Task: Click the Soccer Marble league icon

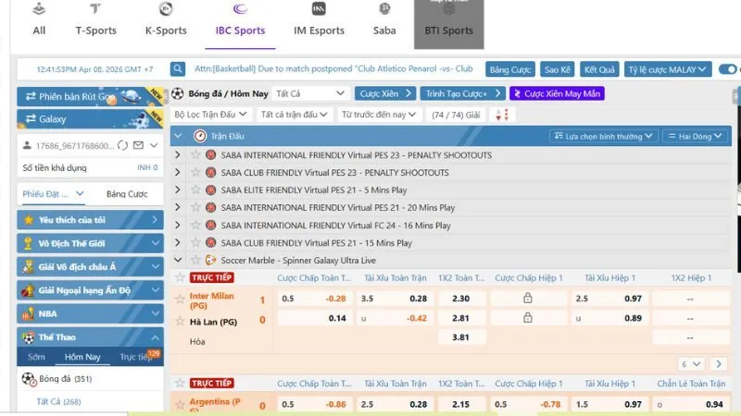Action: click(211, 260)
